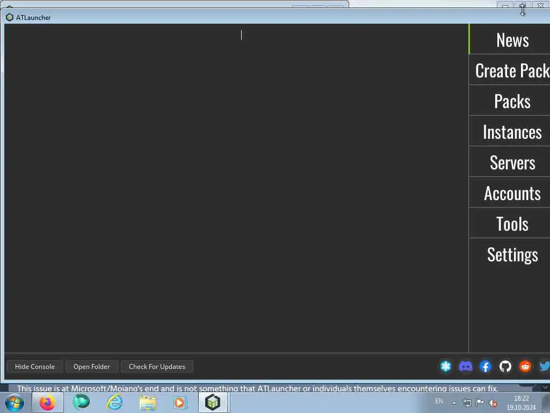Click the ATLauncher title bar logo icon

click(10, 17)
